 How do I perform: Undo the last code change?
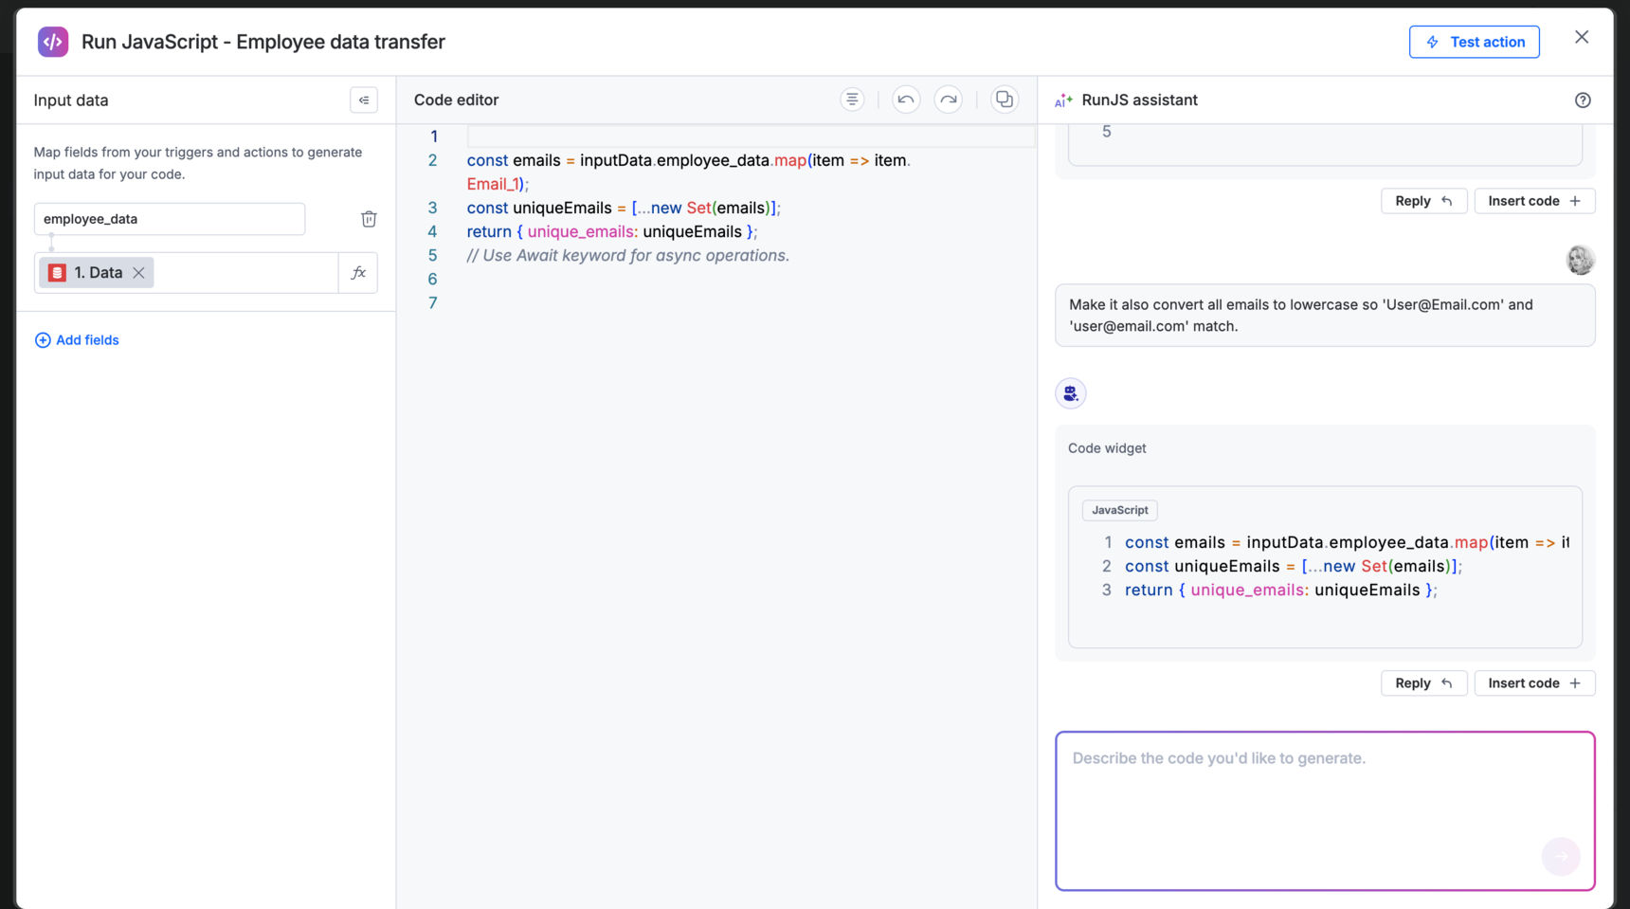tap(905, 99)
